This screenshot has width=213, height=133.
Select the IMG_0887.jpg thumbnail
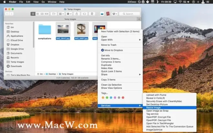click(81, 29)
